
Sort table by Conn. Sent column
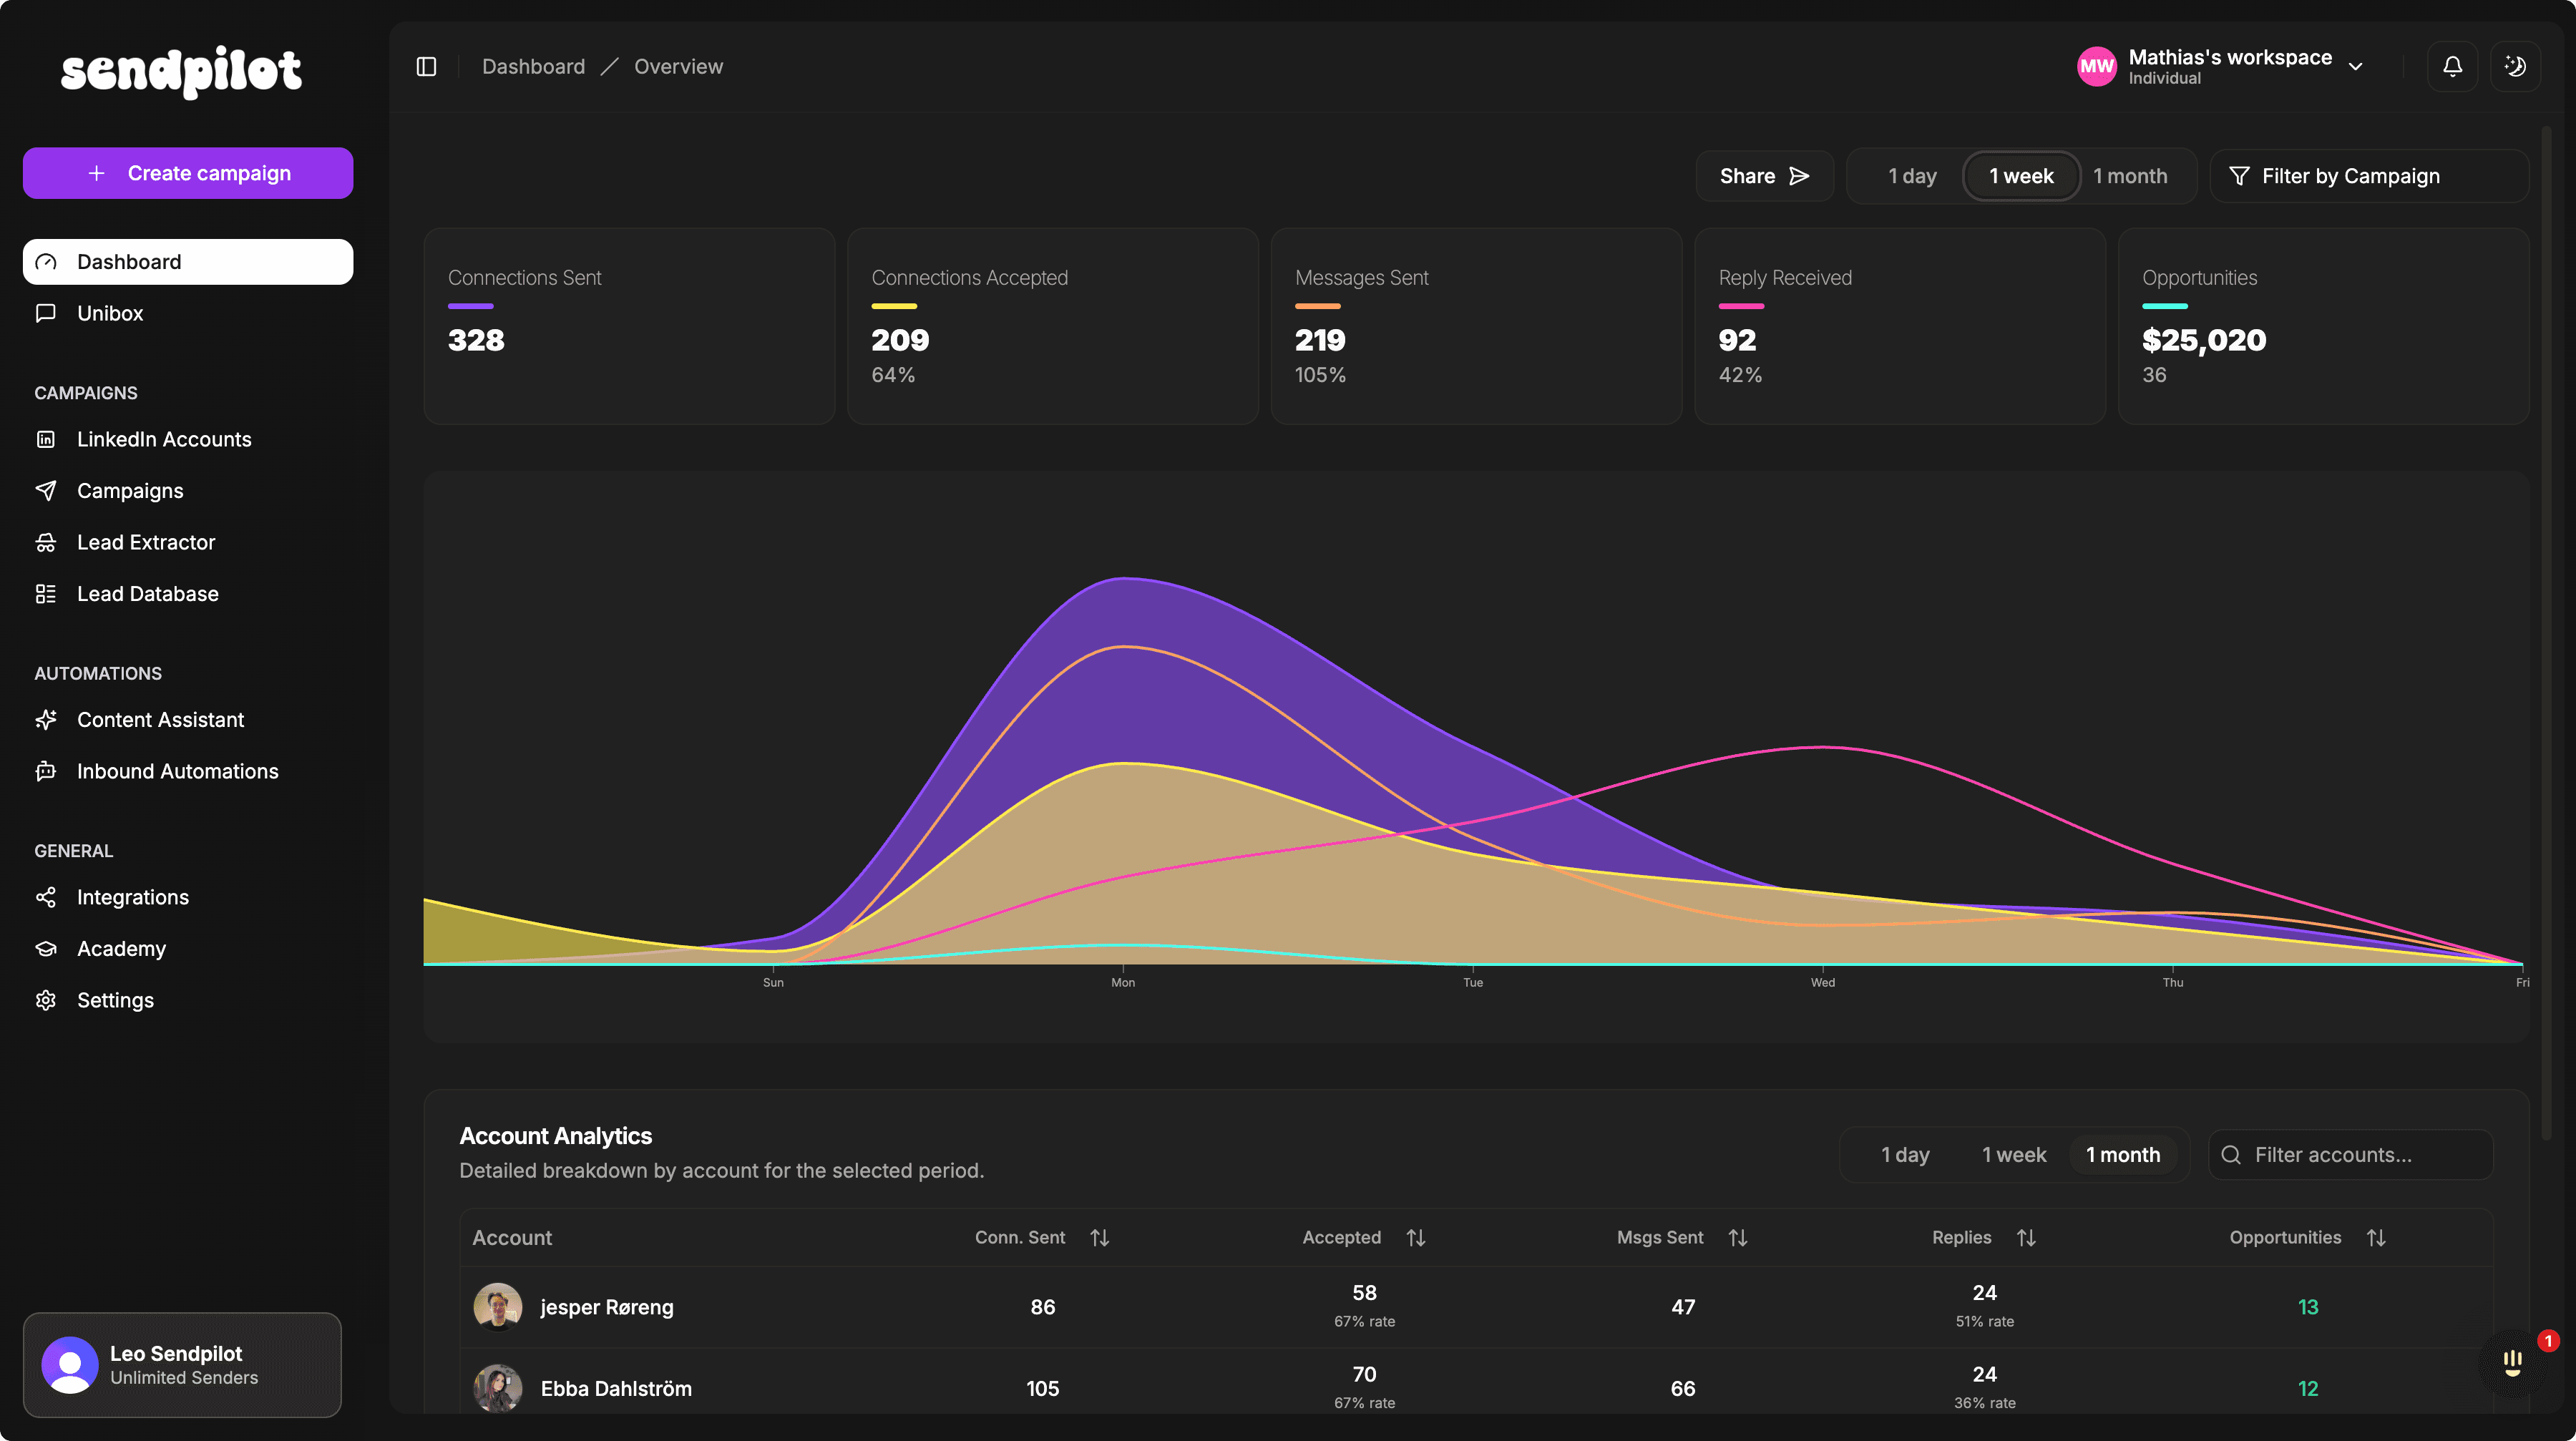pyautogui.click(x=1099, y=1238)
